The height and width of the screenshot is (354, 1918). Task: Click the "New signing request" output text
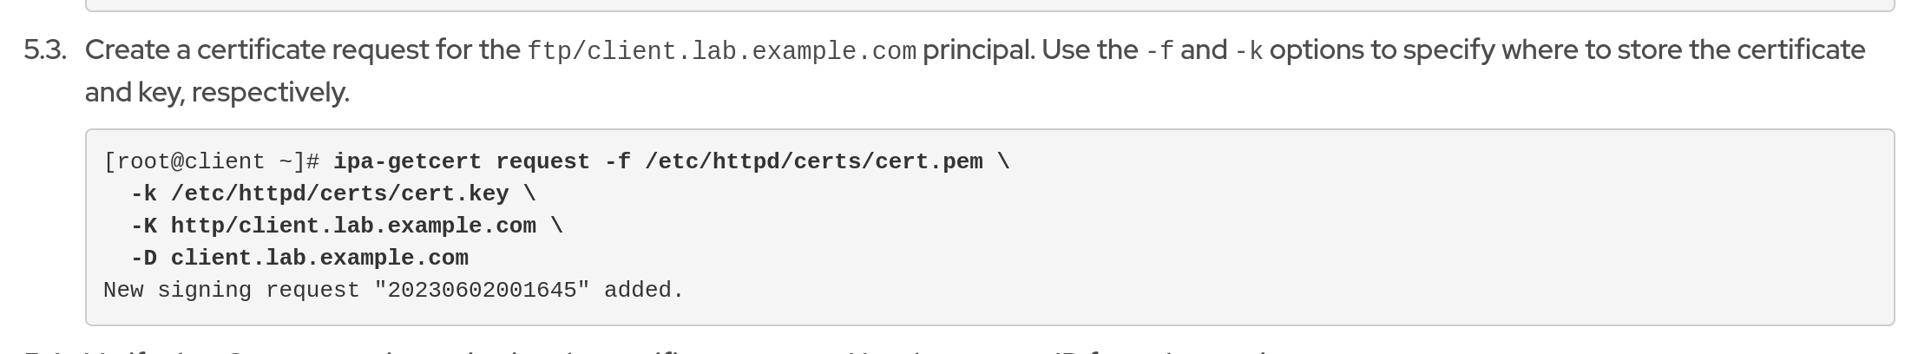tap(231, 291)
